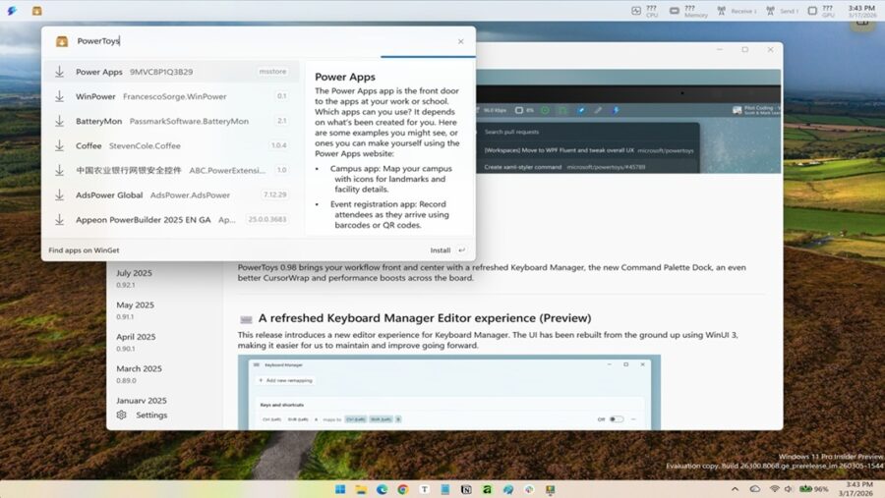Viewport: 885px width, 498px height.
Task: Click the network Receive indicator in the dock
Action: [737, 11]
